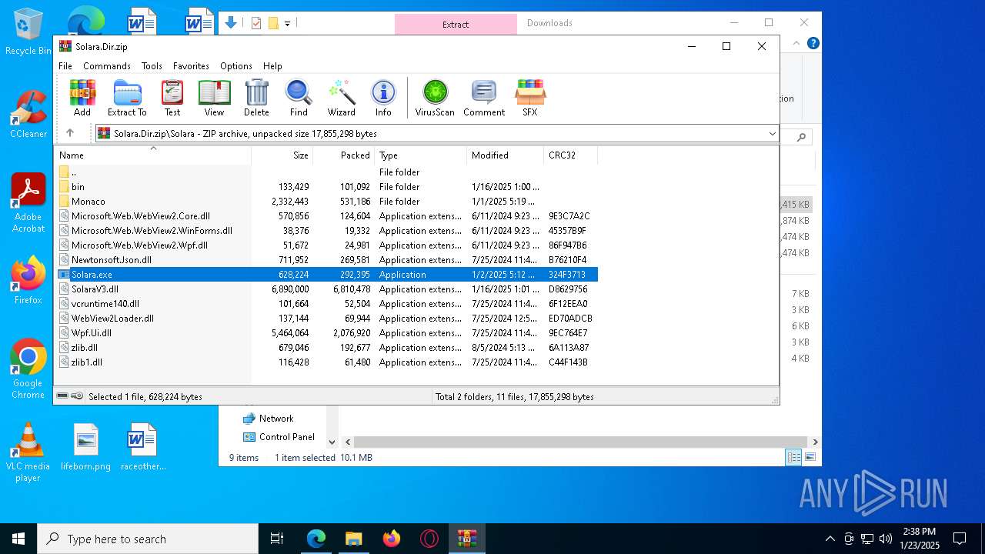Sort by Packed column header
985x554 pixels.
(344, 155)
